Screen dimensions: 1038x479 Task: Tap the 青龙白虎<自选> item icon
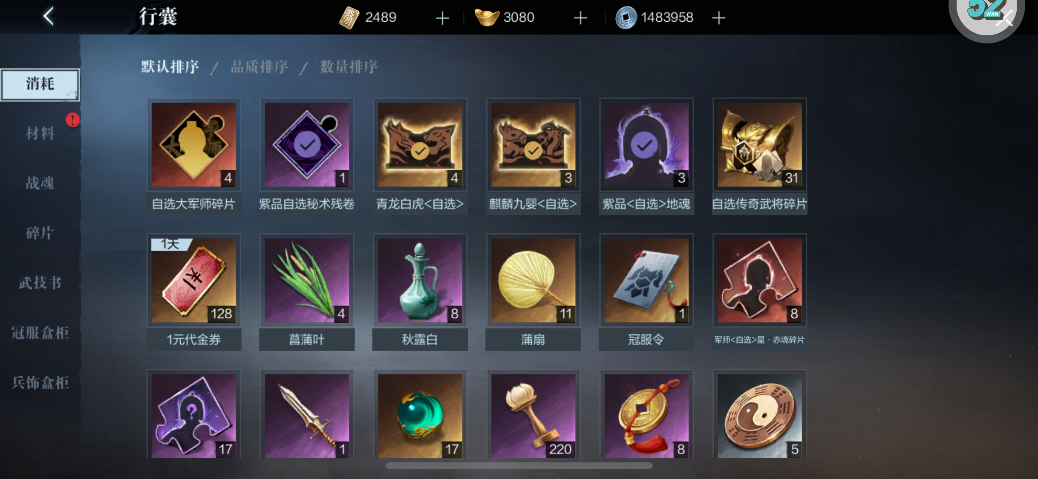[x=420, y=145]
